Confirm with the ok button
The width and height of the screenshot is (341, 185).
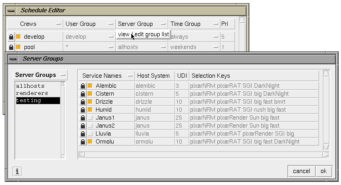(324, 171)
